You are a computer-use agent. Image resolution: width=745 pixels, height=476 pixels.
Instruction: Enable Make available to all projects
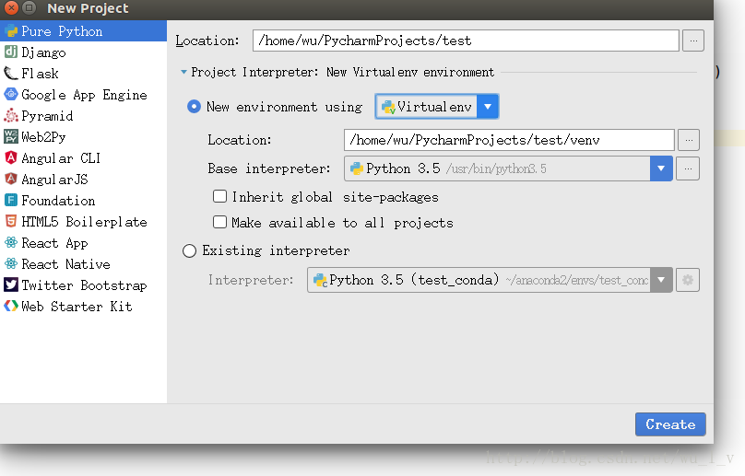click(219, 222)
